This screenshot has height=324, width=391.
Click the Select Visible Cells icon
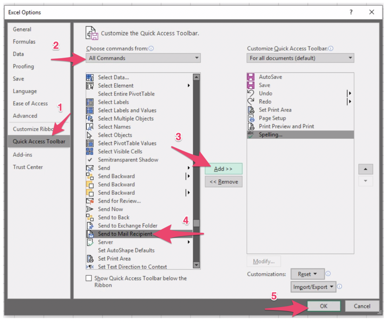90,151
